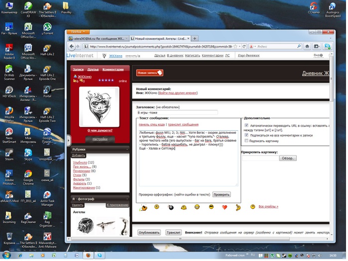
Task: Click the profile avatar mask image
Action: click(x=99, y=107)
